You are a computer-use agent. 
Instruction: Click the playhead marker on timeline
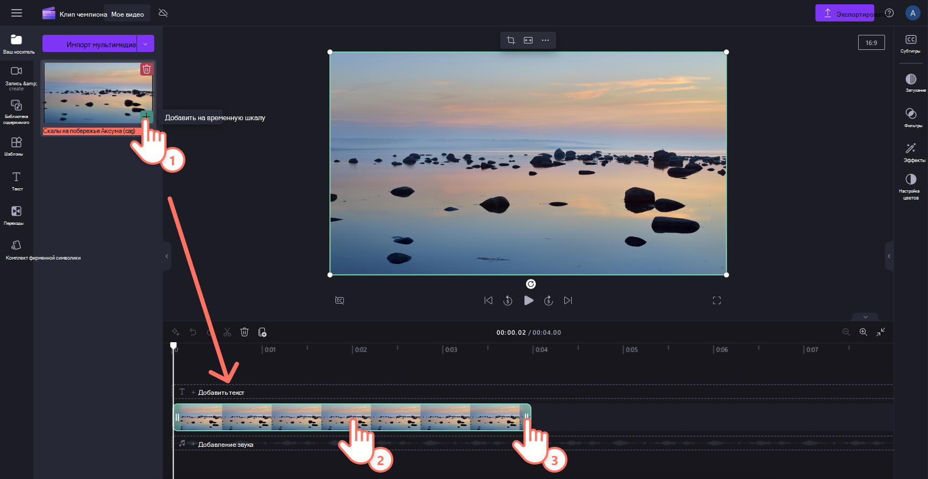[174, 346]
